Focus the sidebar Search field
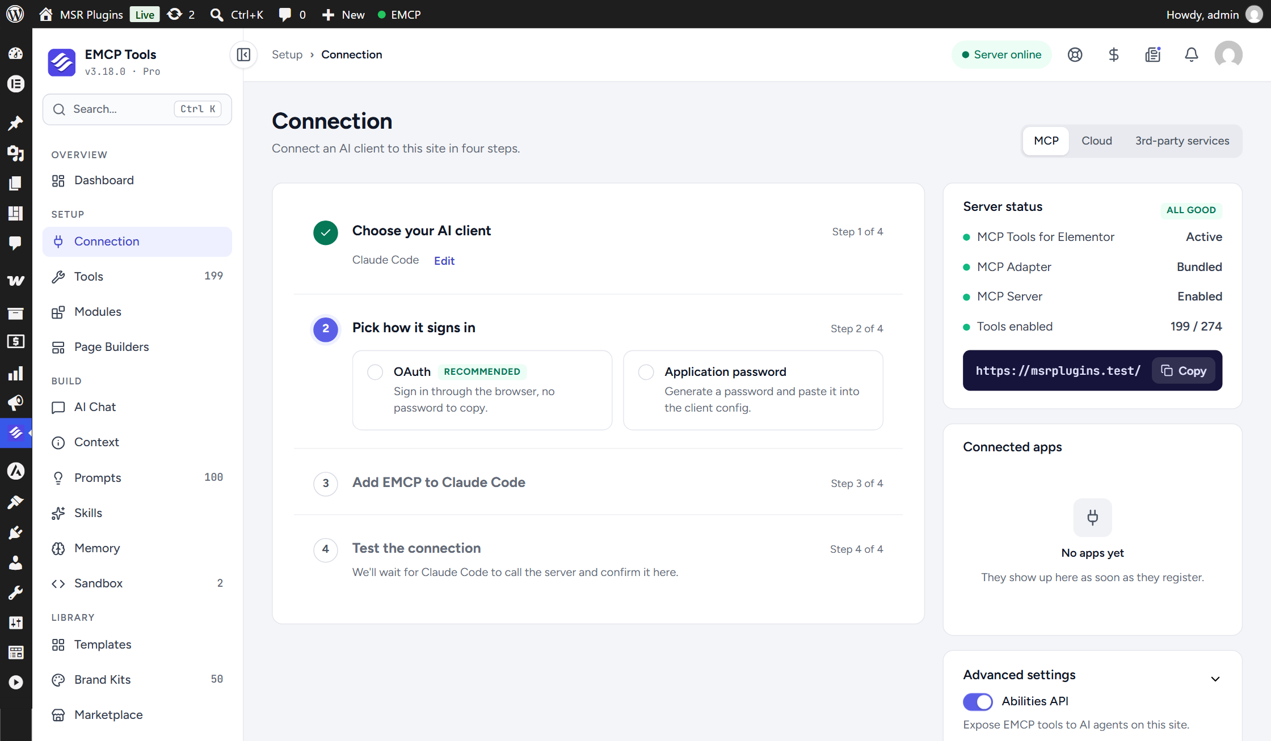The width and height of the screenshot is (1271, 741). (137, 109)
